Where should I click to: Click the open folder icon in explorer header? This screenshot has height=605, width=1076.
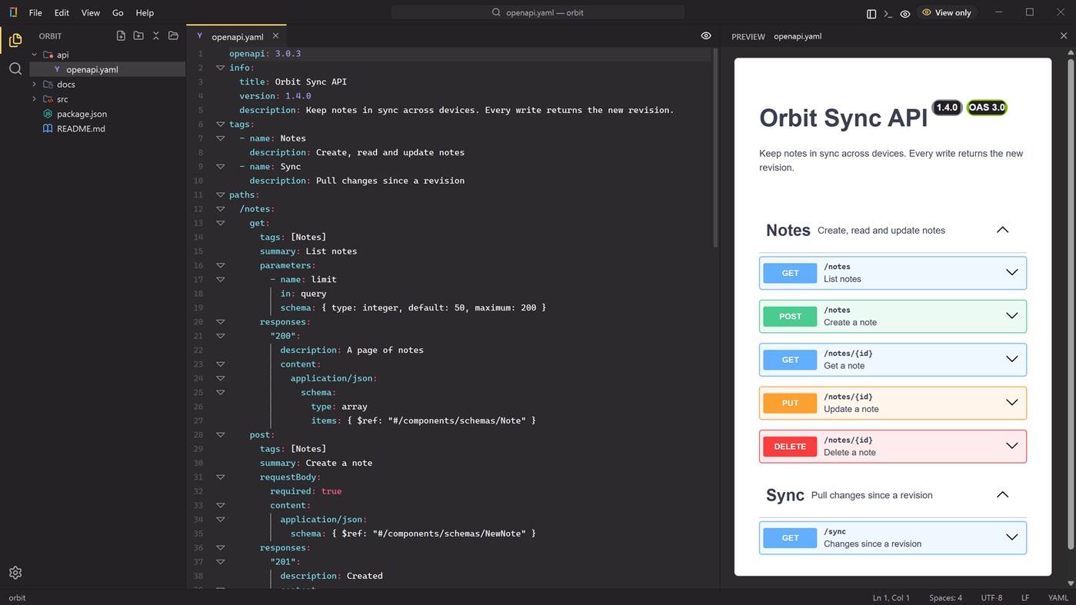click(173, 36)
